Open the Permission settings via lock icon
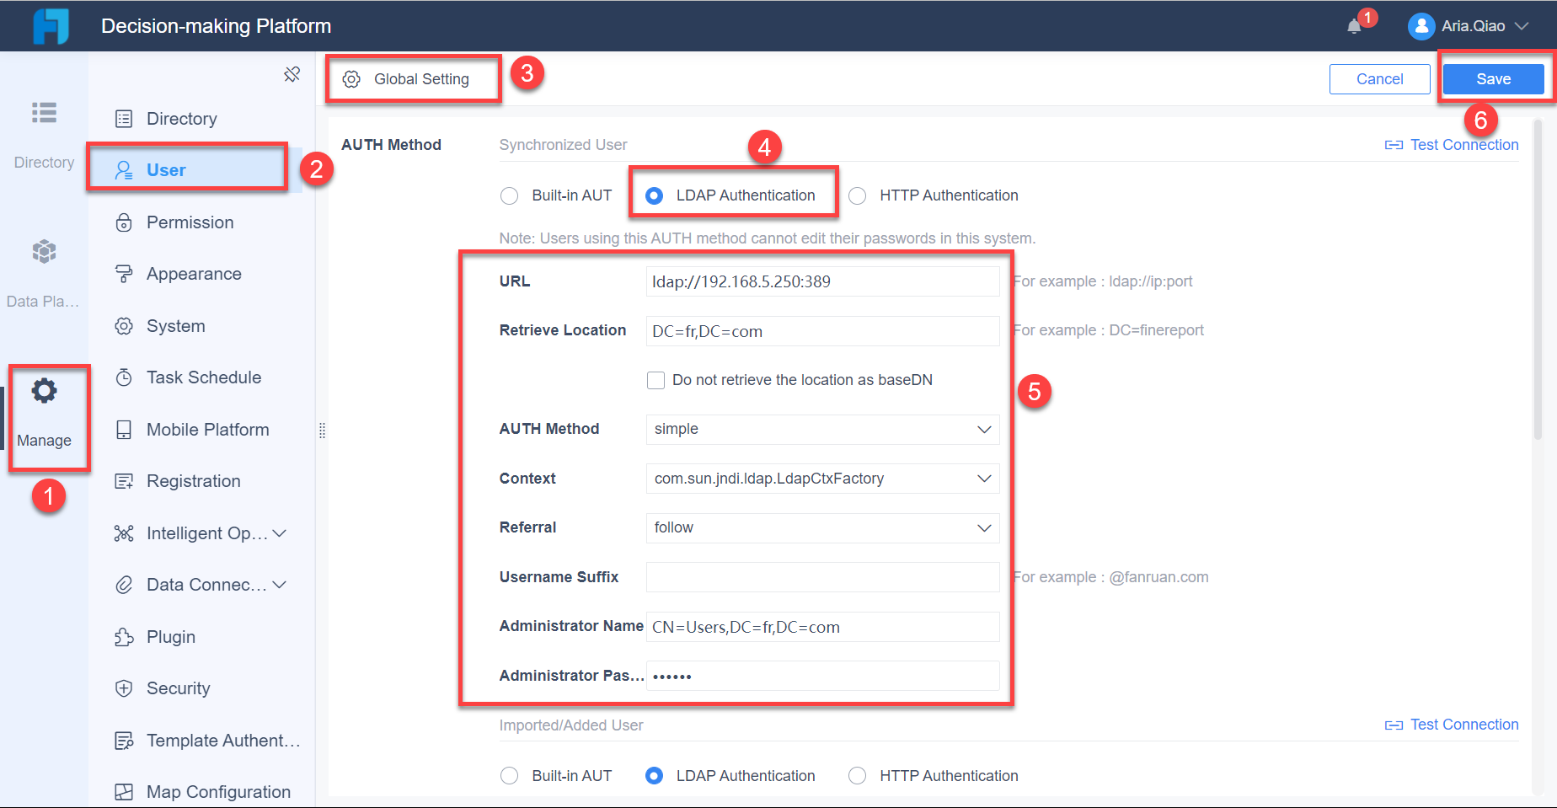This screenshot has width=1557, height=808. pyautogui.click(x=124, y=222)
